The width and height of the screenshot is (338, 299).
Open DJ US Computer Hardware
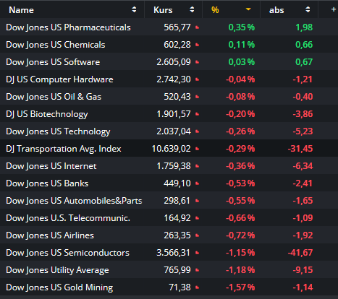point(59,79)
